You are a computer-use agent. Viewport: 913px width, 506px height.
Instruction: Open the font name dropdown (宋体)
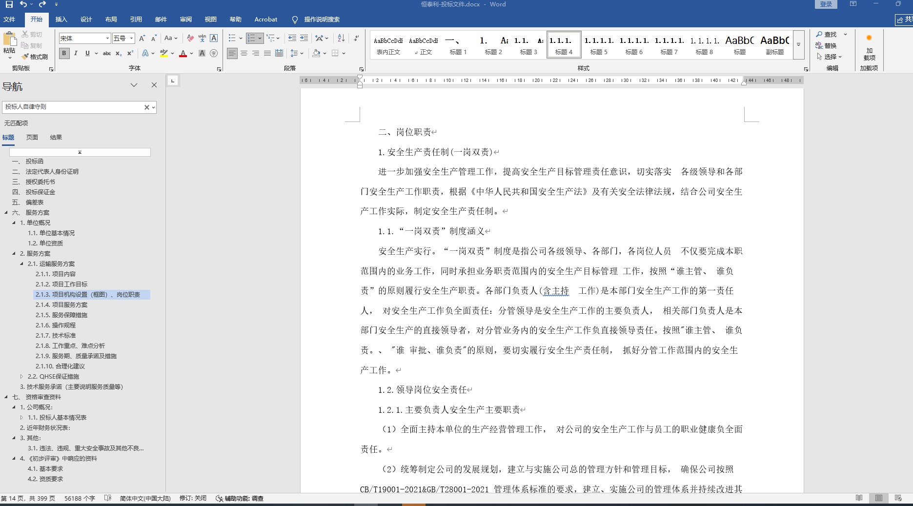click(107, 38)
